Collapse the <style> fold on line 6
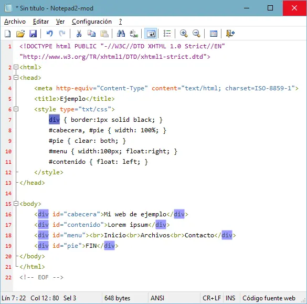Screen dimensions: 307x304 pos(16,109)
